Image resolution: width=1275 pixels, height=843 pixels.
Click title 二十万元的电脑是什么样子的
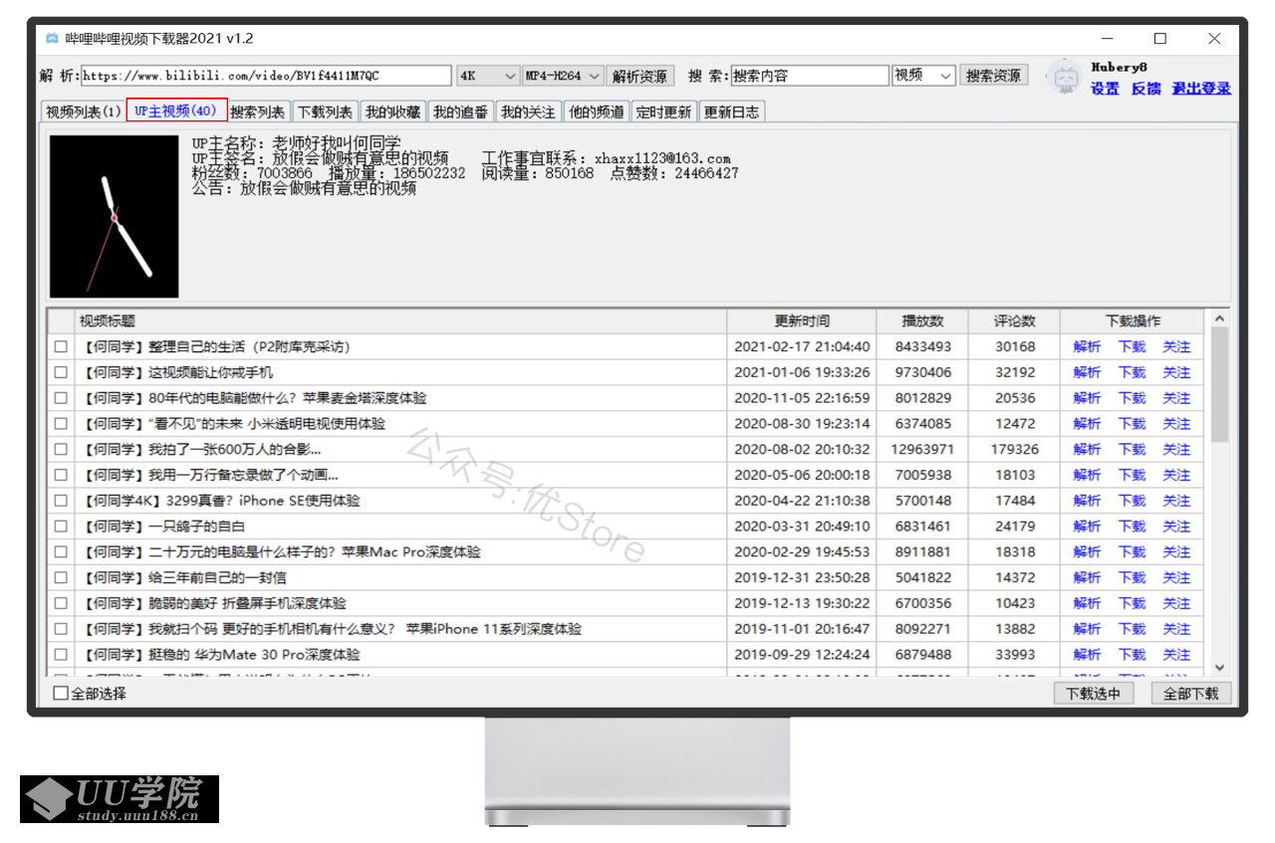[282, 552]
